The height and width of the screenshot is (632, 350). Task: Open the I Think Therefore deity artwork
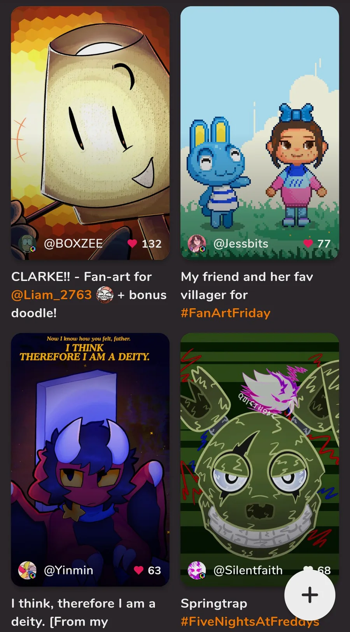(90, 460)
